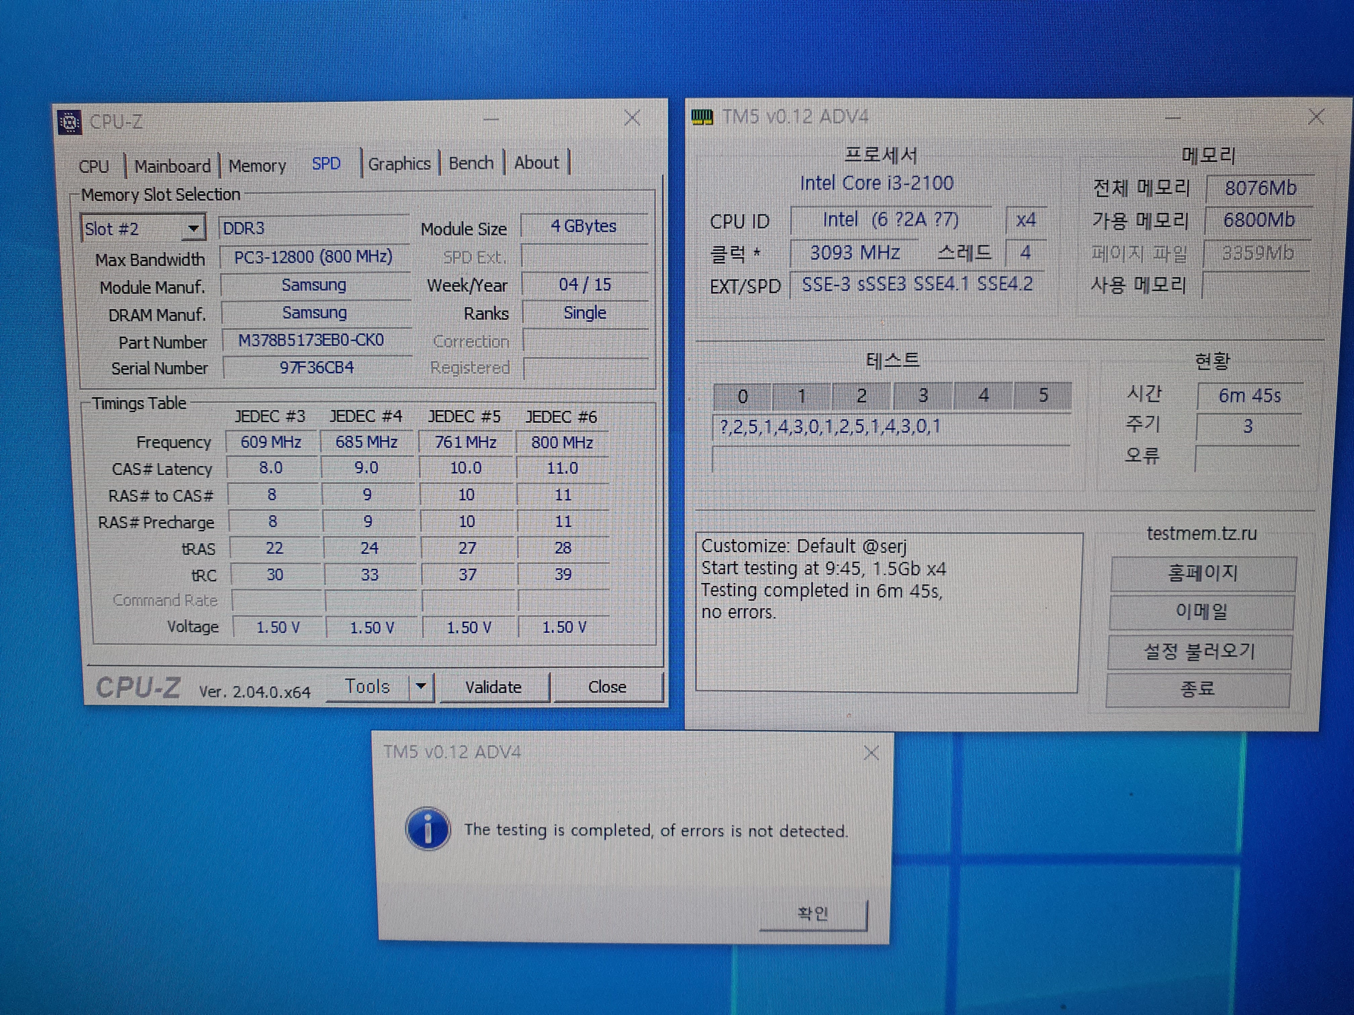Switch to the Mainboard tab

[172, 166]
